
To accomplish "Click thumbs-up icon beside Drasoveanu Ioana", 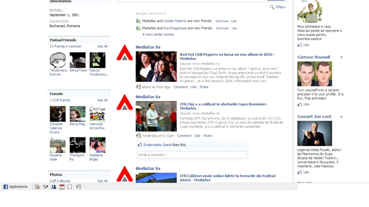I will point(140,145).
